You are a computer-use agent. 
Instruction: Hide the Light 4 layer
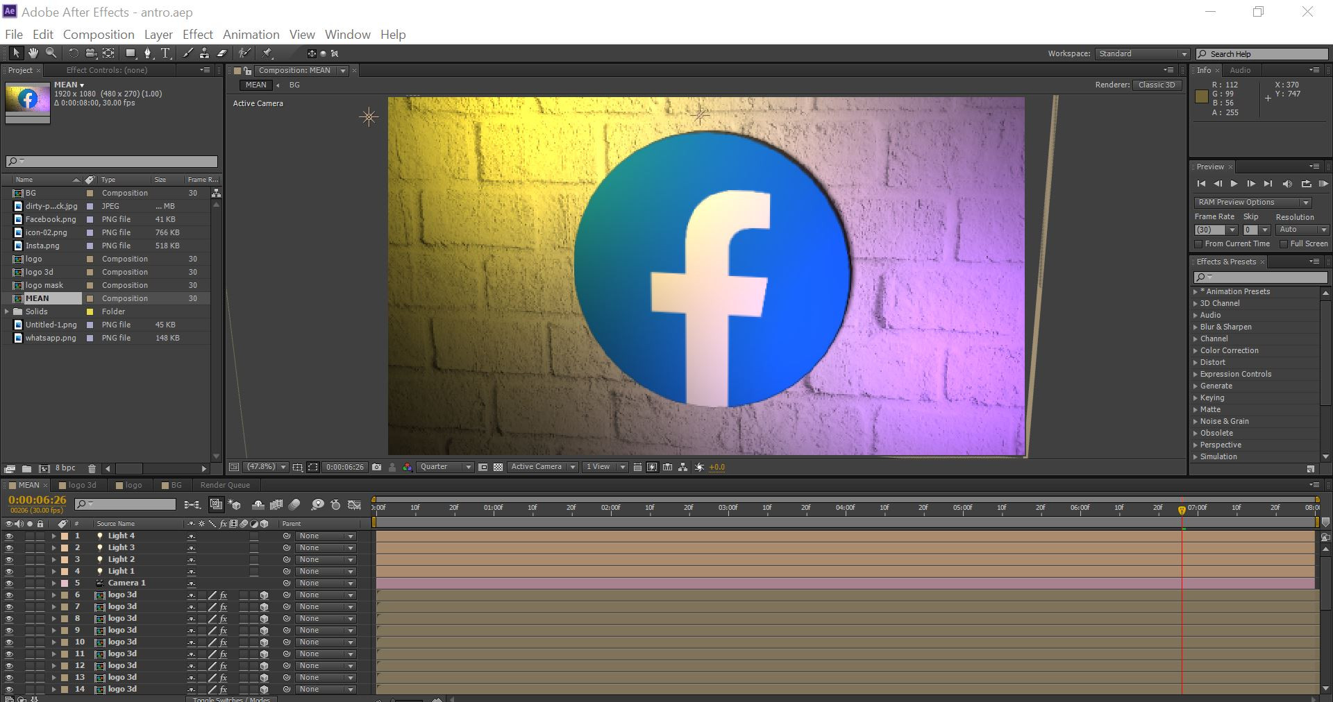click(9, 536)
